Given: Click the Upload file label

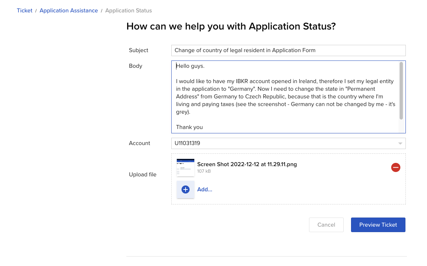Looking at the screenshot, I should coord(143,175).
